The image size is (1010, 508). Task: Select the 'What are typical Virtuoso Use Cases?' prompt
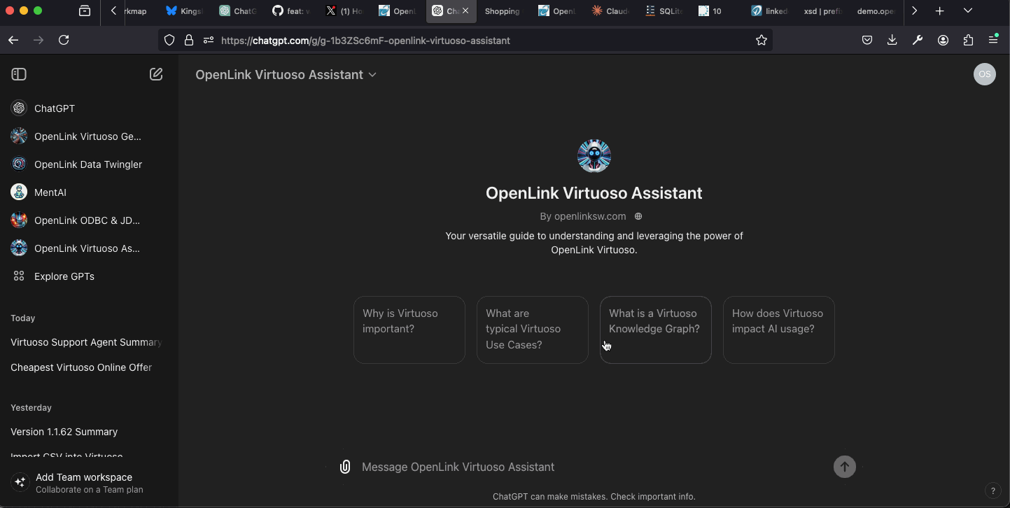(533, 330)
